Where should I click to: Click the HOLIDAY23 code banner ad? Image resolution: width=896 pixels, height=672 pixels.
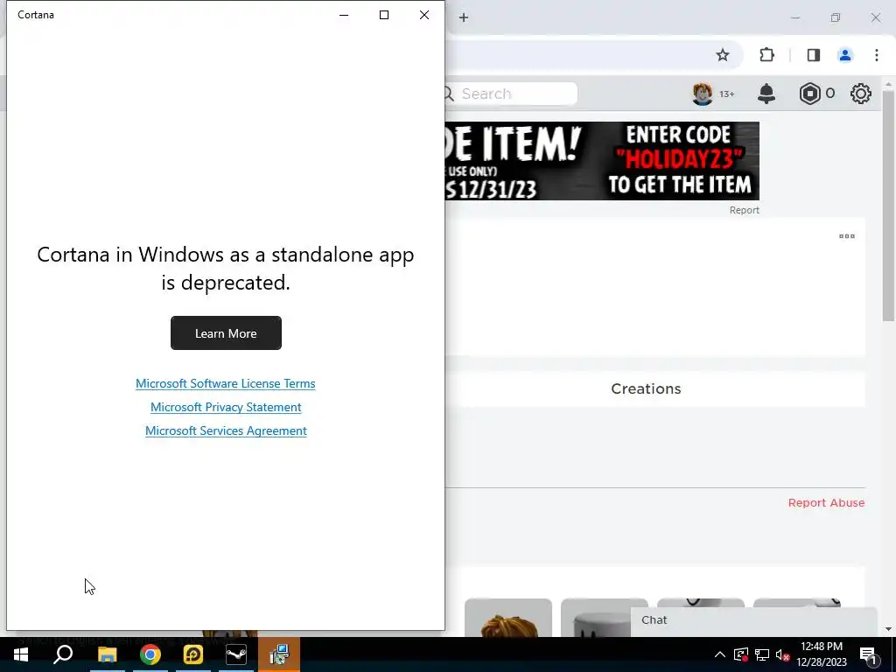point(602,161)
